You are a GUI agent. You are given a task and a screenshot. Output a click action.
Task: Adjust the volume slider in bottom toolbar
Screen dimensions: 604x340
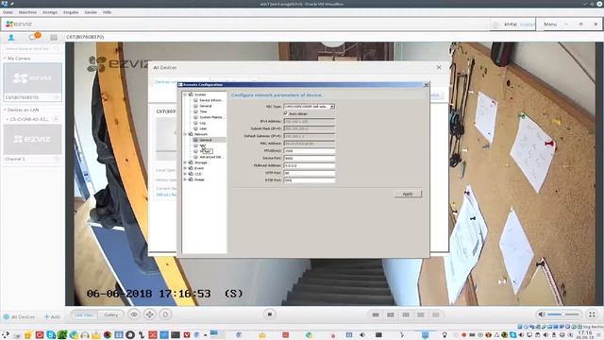tap(563, 314)
